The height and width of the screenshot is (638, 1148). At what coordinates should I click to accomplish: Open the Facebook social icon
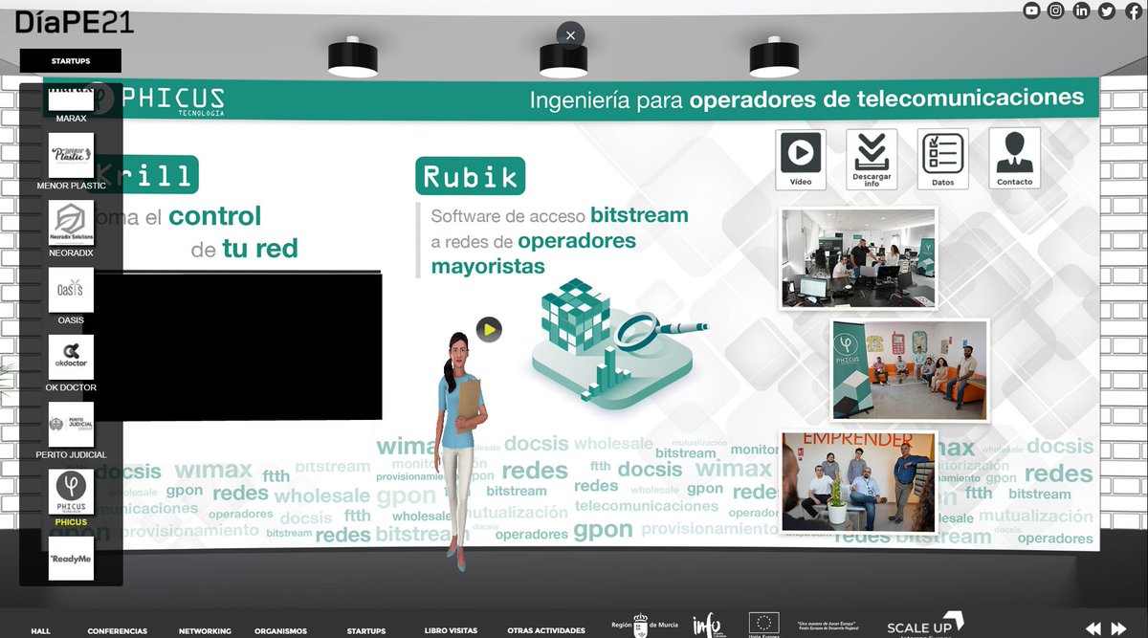pyautogui.click(x=1132, y=11)
